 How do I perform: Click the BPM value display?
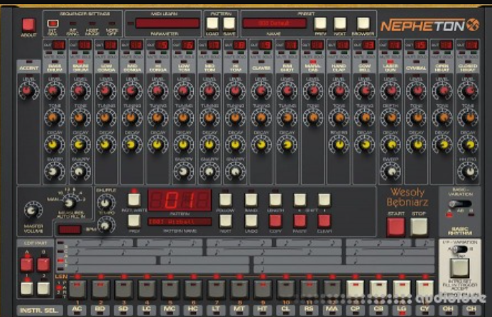click(70, 230)
